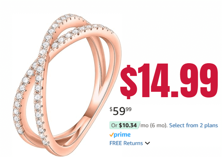This screenshot has width=222, height=157.
Task: Open the 'Select from 2 plans' link
Action: pos(193,125)
